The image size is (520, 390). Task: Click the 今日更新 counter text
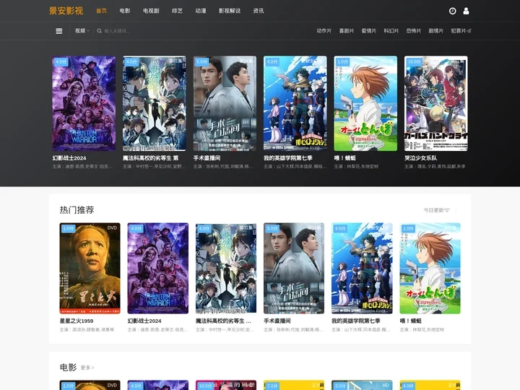point(437,210)
